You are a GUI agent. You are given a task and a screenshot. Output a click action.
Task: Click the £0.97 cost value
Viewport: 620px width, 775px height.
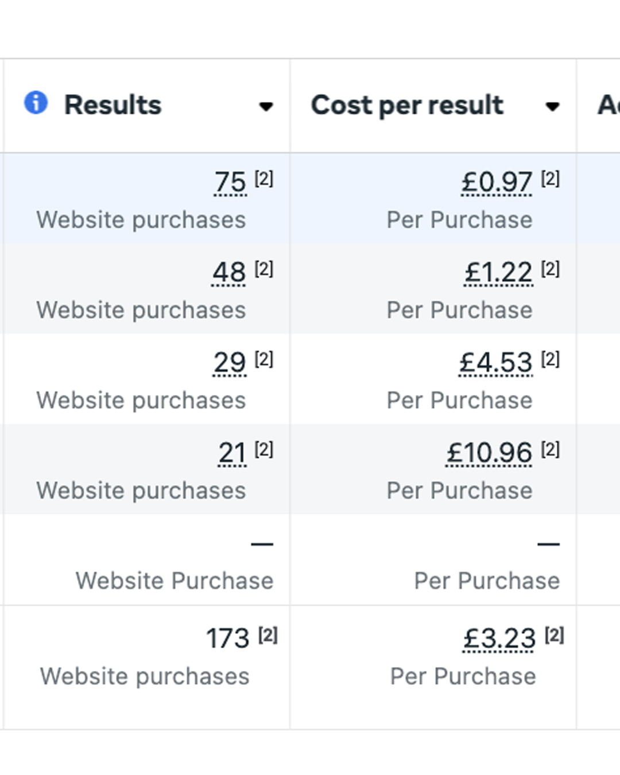tap(497, 183)
